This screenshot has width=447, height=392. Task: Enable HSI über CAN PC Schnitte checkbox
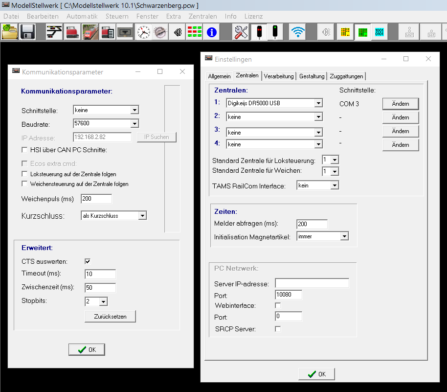coord(25,150)
